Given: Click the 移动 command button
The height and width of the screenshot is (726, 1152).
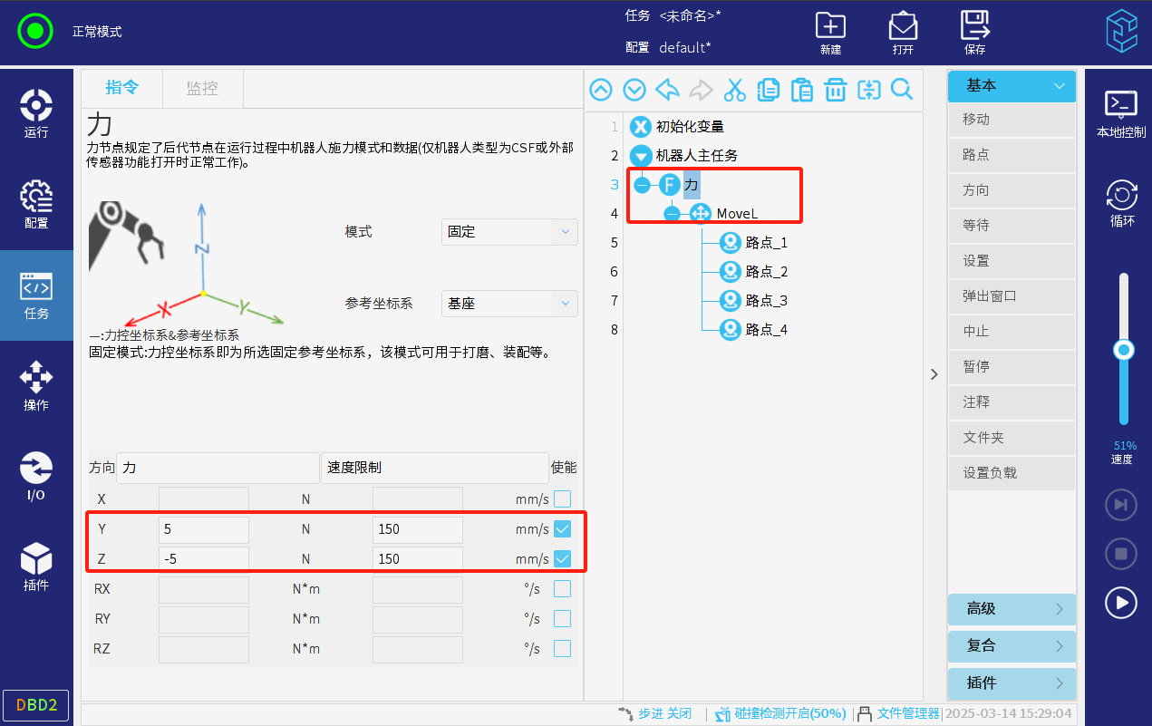Looking at the screenshot, I should (x=1012, y=120).
